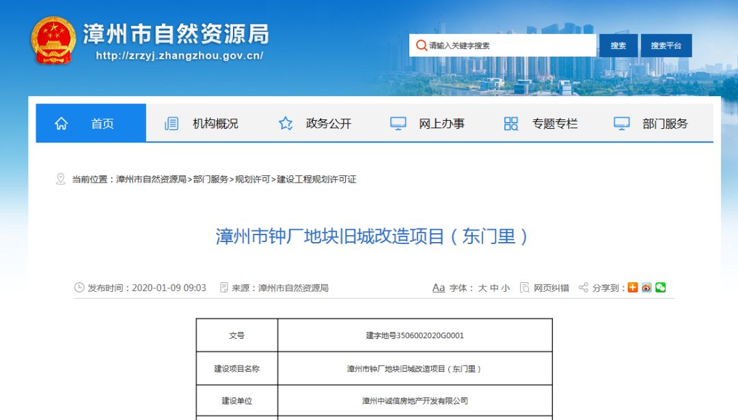This screenshot has height=420, width=738.
Task: Open the 机构概况 menu item
Action: tap(215, 123)
